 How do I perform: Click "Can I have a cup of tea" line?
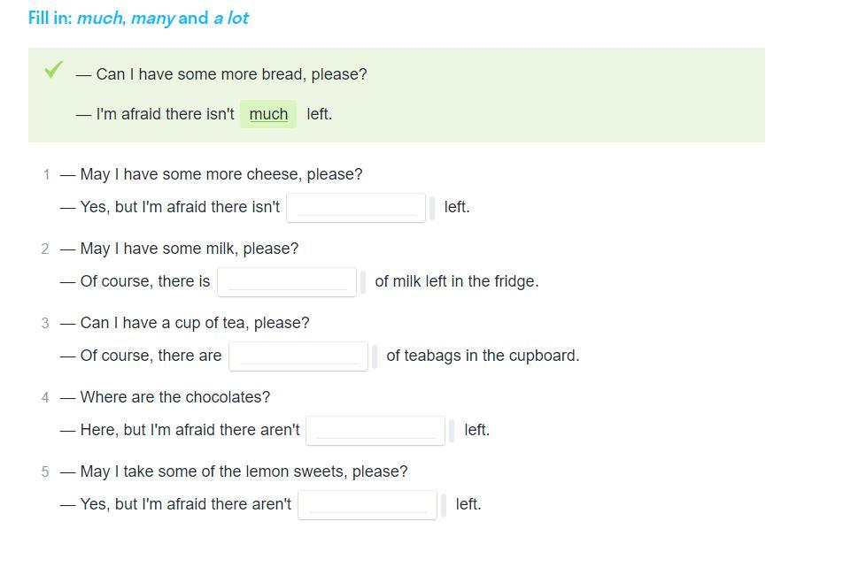click(x=194, y=323)
